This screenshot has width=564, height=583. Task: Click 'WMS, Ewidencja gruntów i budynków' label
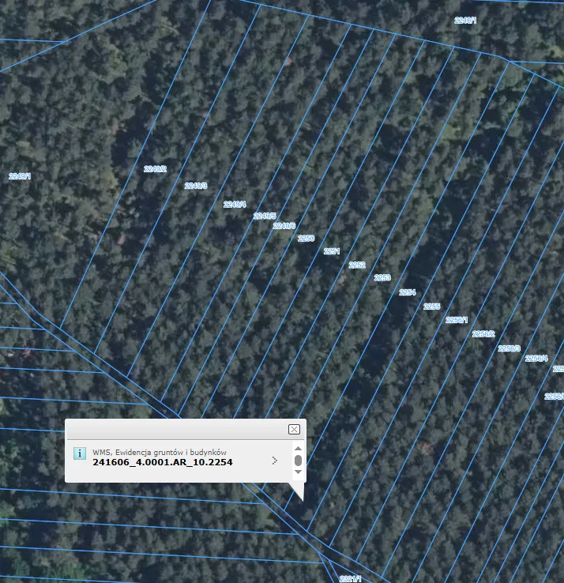[160, 452]
